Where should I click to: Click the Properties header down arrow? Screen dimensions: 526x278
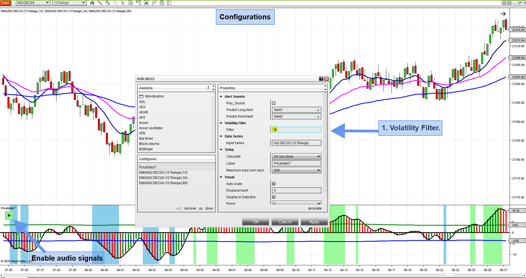pyautogui.click(x=325, y=90)
